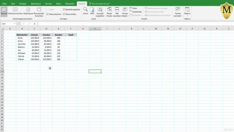Click the Kunden header cell

pos(58,35)
